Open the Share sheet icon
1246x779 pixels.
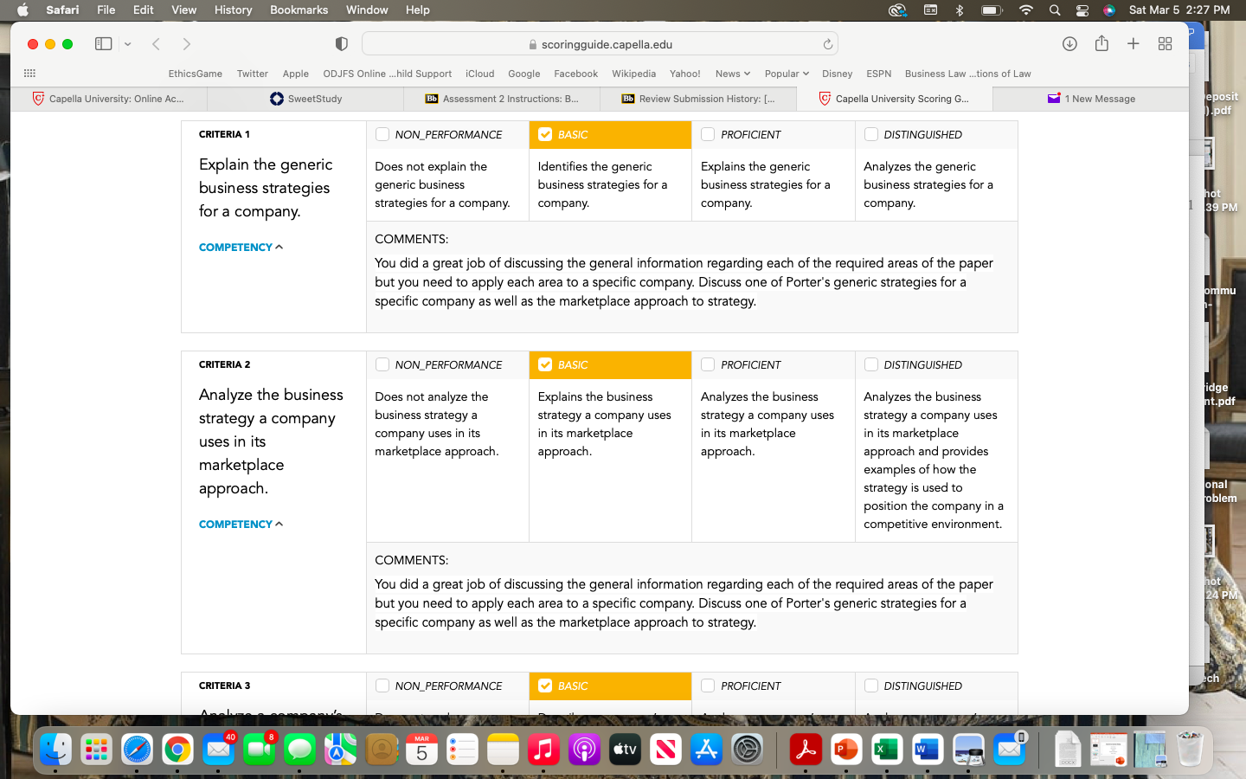tap(1101, 42)
